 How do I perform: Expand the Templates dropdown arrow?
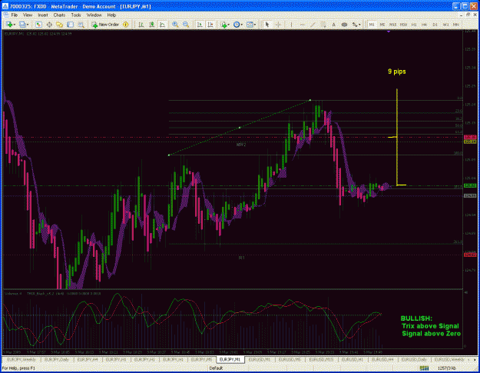tap(255, 25)
